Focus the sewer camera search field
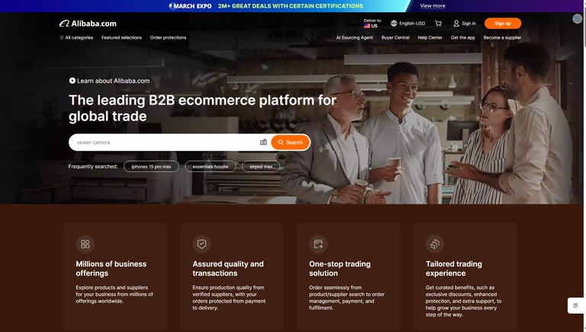 click(165, 142)
